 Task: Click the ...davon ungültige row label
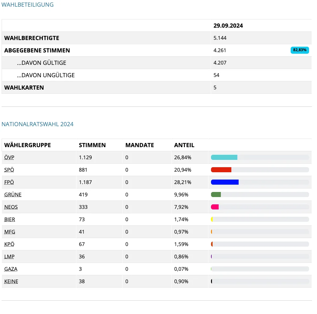(46, 75)
